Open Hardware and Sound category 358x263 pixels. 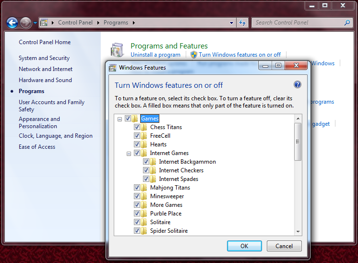pos(45,80)
